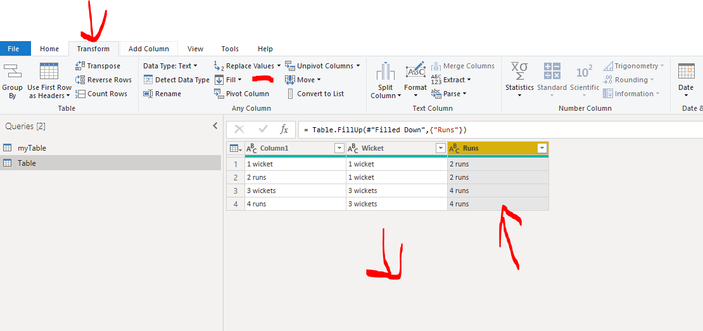Click Convert to List
This screenshot has height=331, width=703.
[315, 94]
